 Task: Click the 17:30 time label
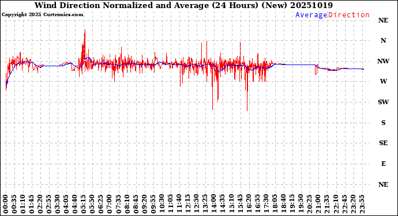[266, 204]
